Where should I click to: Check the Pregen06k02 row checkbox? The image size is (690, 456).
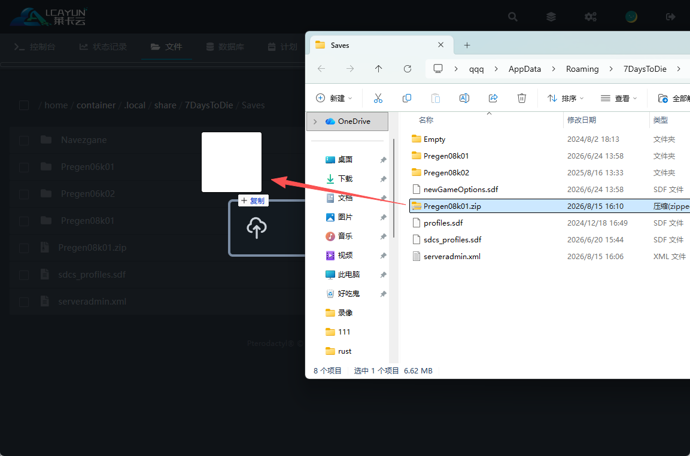[x=24, y=194]
